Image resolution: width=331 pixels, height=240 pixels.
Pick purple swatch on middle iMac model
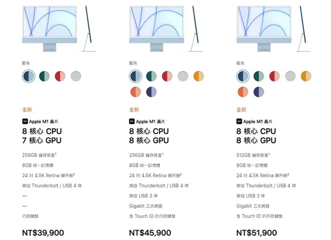point(151,92)
